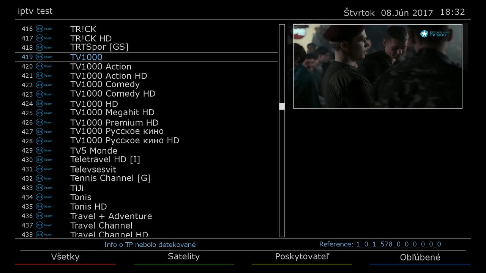Select the Travel + Adventure channel name
486x273 pixels.
click(111, 216)
